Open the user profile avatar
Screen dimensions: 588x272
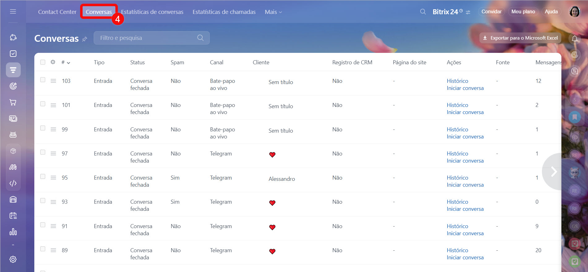point(575,12)
